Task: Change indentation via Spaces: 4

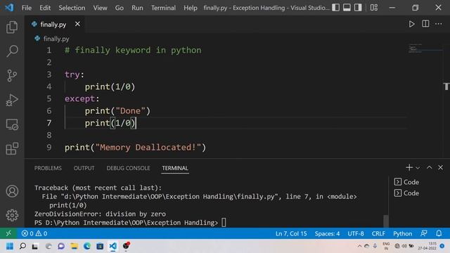Action: (327, 233)
